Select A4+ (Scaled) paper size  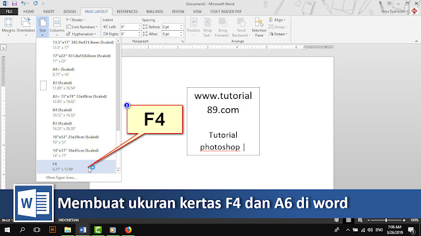[76, 71]
